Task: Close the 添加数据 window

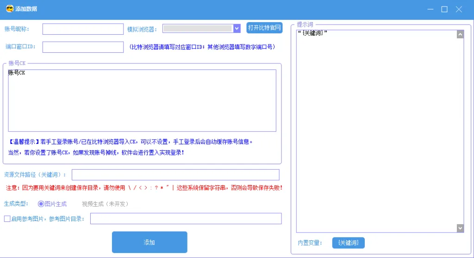Action: (x=459, y=9)
